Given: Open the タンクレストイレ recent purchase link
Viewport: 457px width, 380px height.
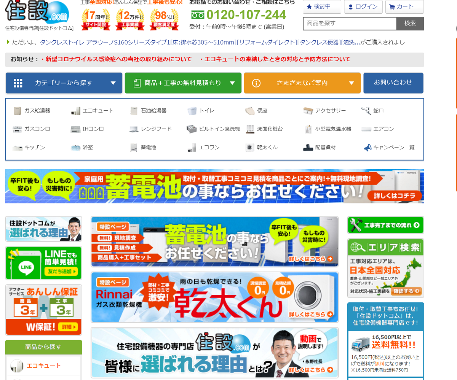Looking at the screenshot, I should [x=200, y=42].
